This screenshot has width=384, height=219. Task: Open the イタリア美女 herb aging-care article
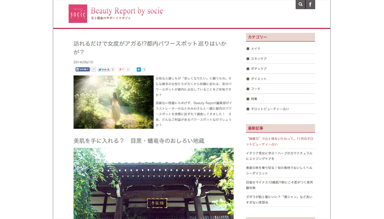coord(280,155)
